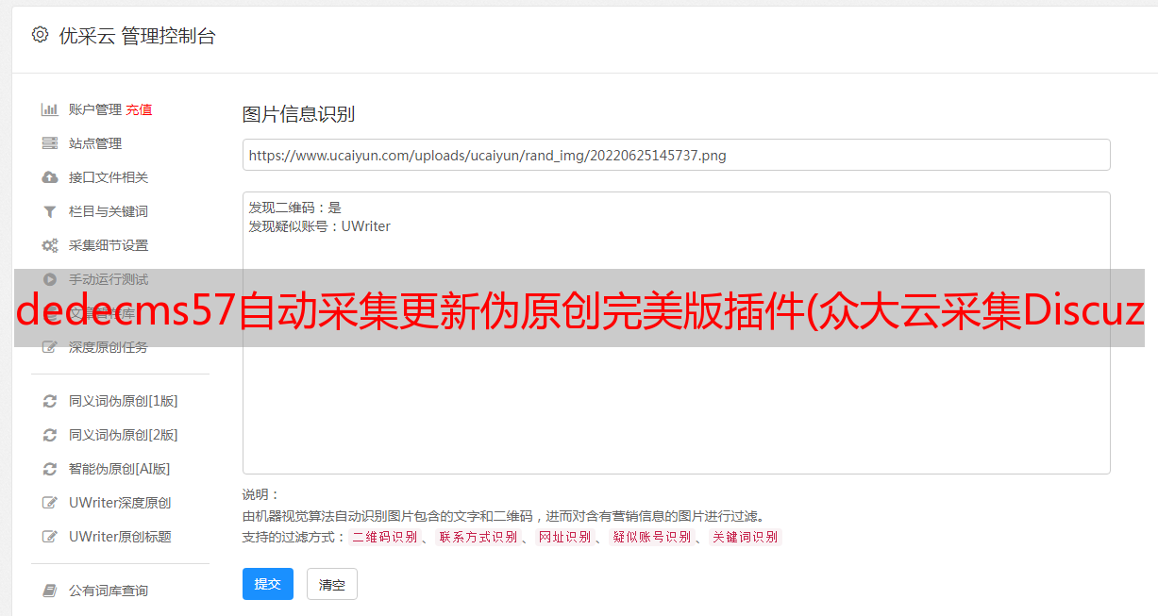Click the 疑似账号识别 tag
Viewport: 1158px width, 616px height.
[651, 537]
